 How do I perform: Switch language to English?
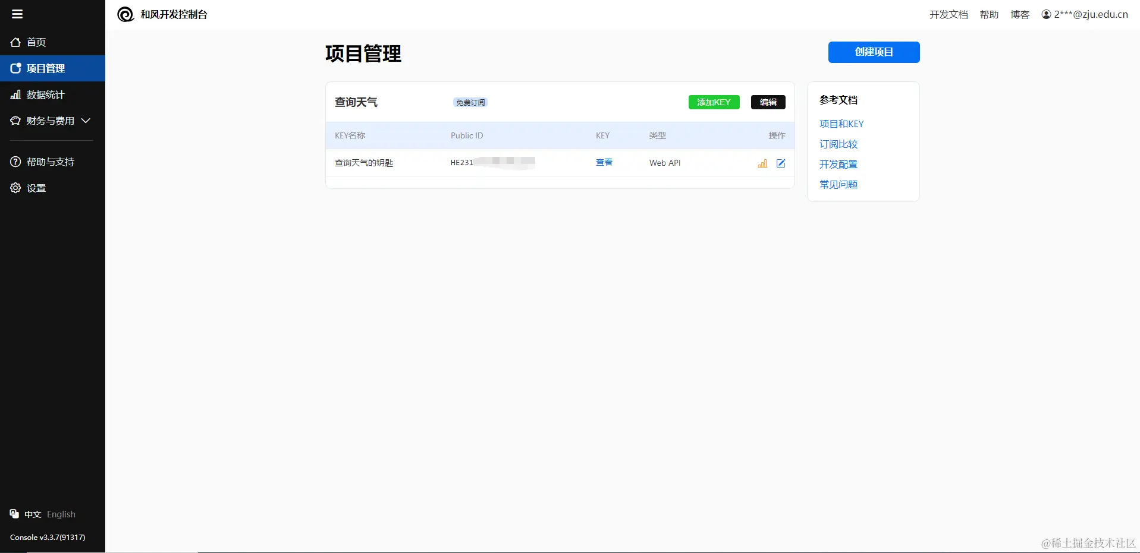pyautogui.click(x=61, y=514)
